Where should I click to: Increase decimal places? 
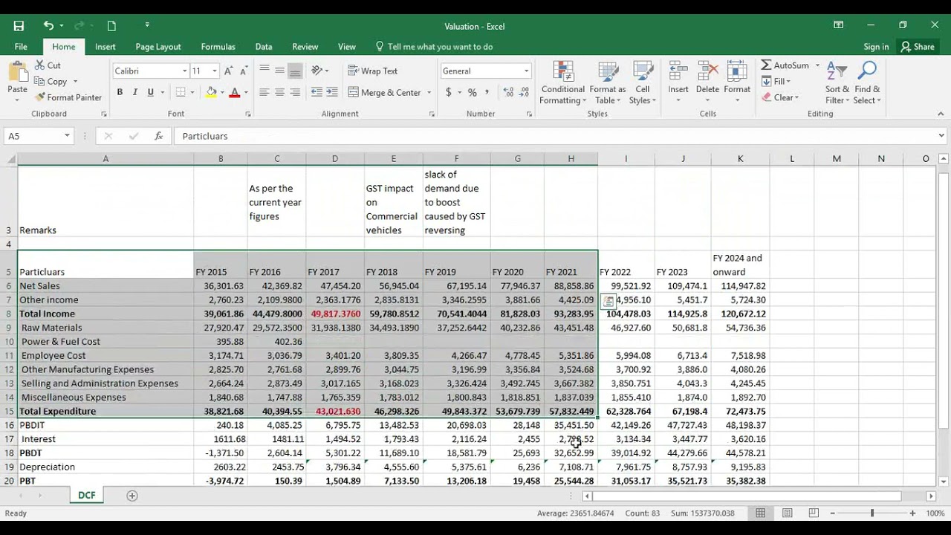(x=507, y=92)
